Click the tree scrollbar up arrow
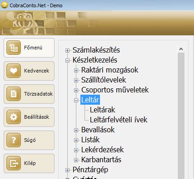The width and height of the screenshot is (194, 179). click(181, 49)
